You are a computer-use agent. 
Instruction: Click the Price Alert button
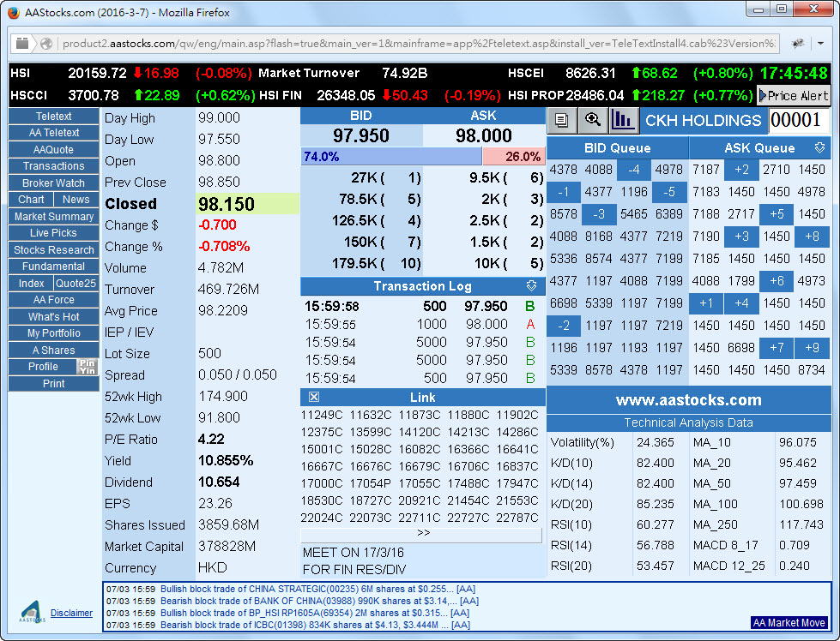(x=794, y=96)
